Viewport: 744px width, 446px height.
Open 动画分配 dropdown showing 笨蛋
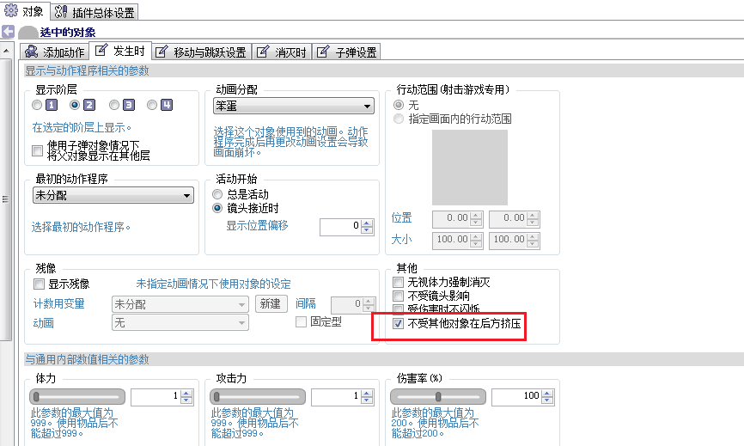[294, 106]
